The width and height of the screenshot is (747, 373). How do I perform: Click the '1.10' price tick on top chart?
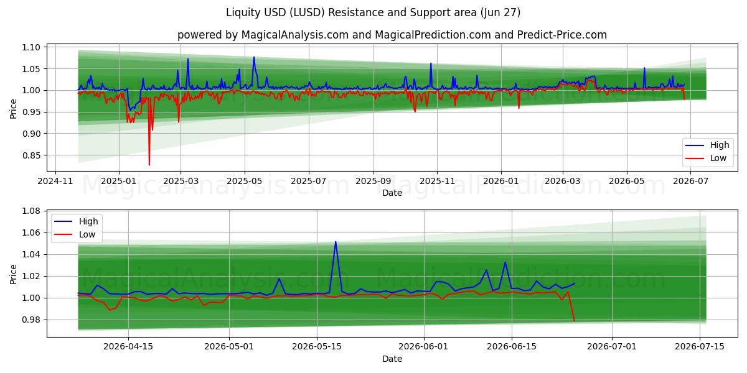(31, 47)
